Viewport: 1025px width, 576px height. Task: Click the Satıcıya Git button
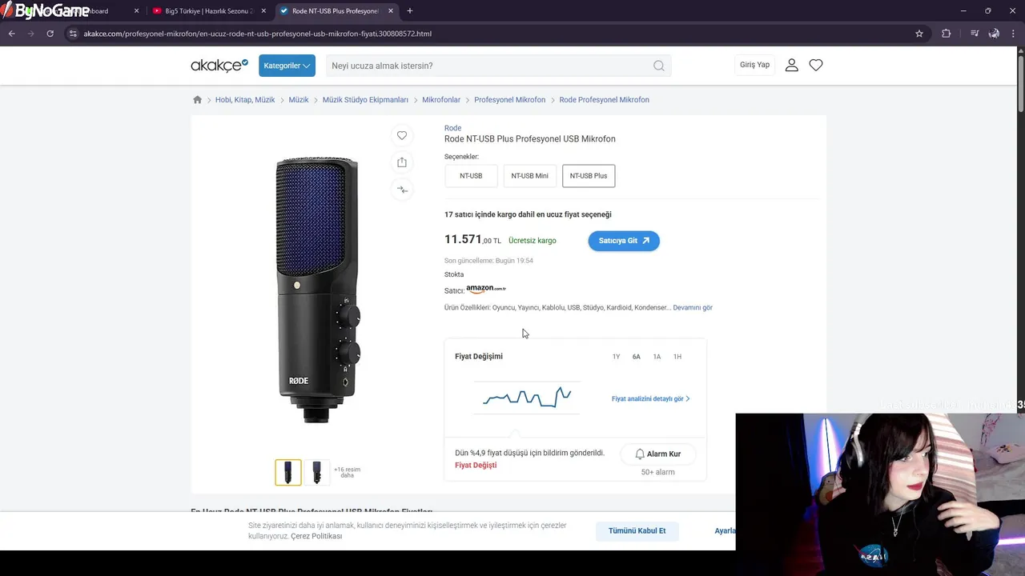click(x=624, y=241)
